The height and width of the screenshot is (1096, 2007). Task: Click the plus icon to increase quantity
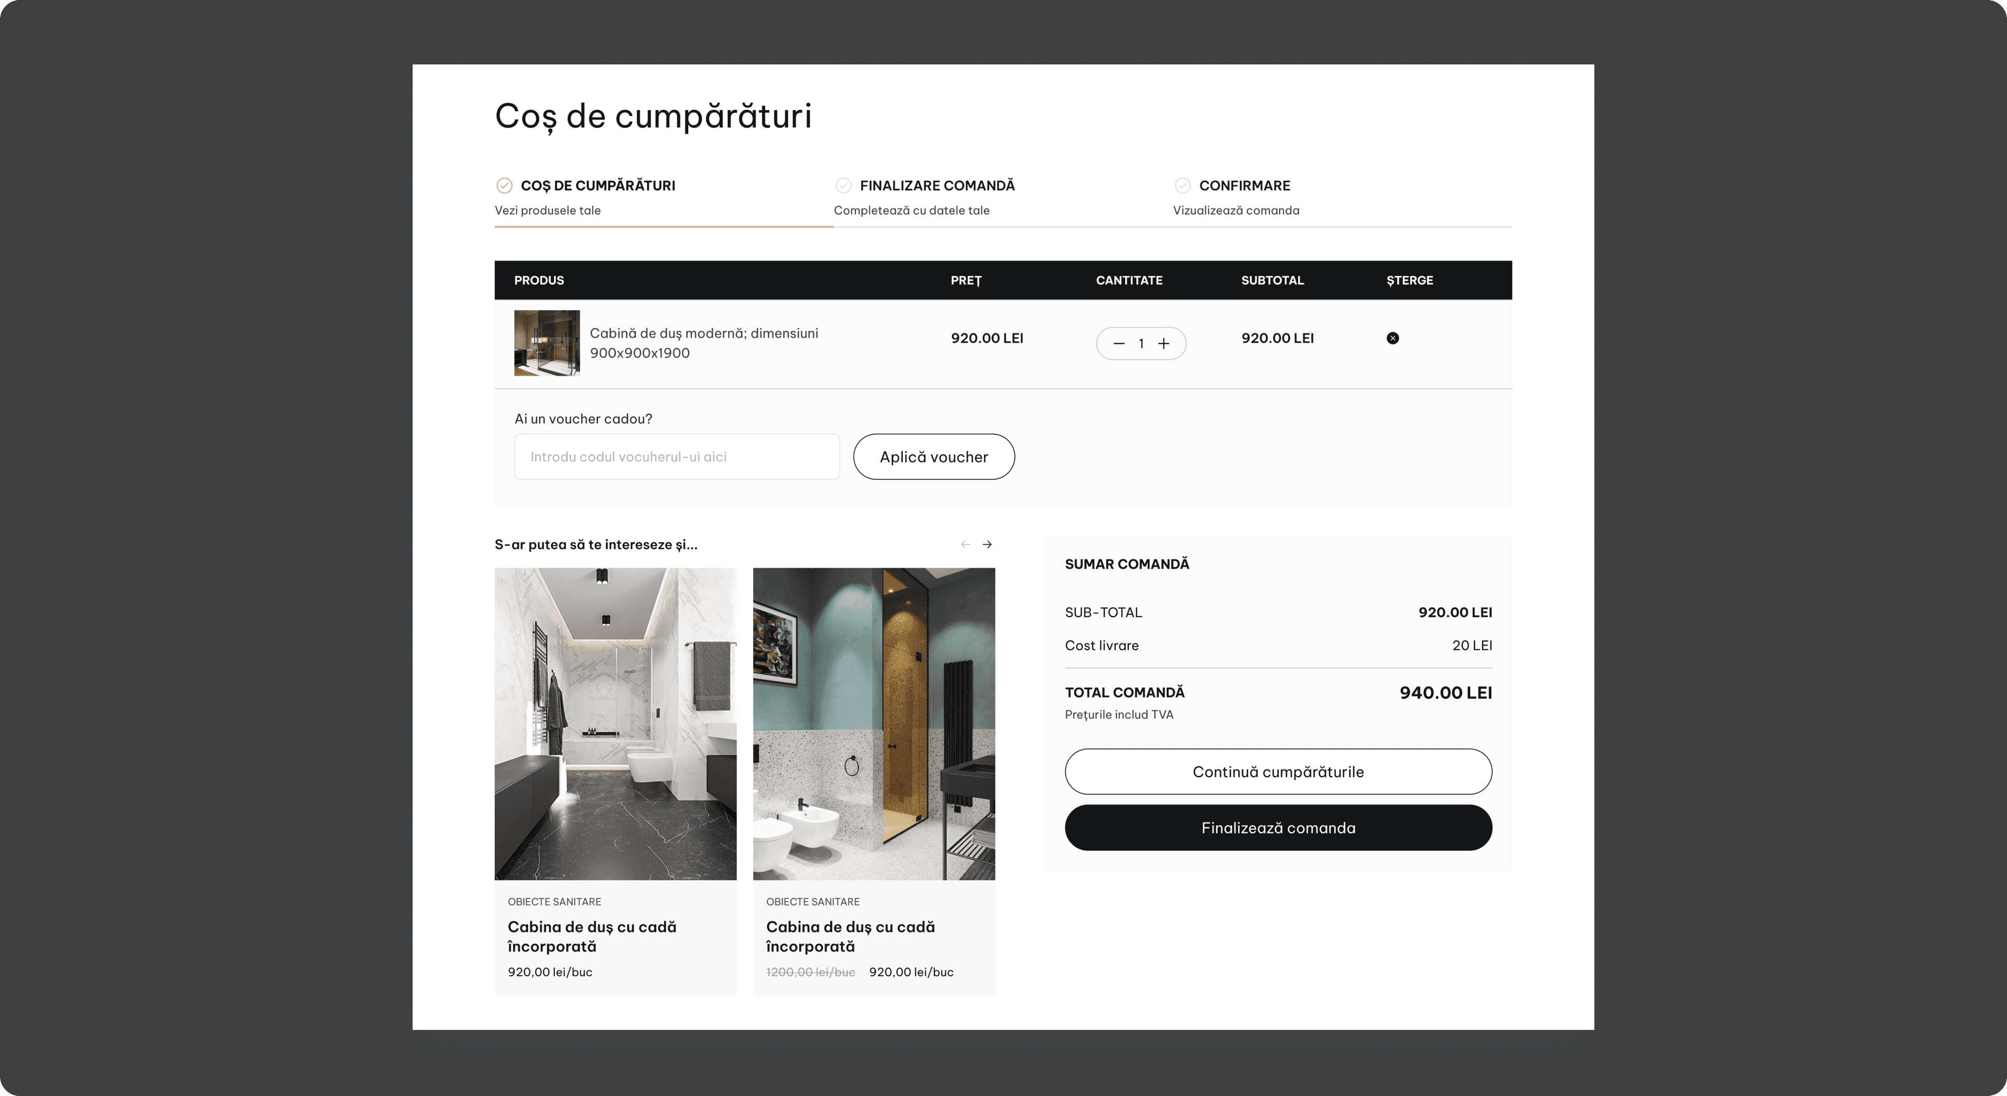click(x=1164, y=343)
